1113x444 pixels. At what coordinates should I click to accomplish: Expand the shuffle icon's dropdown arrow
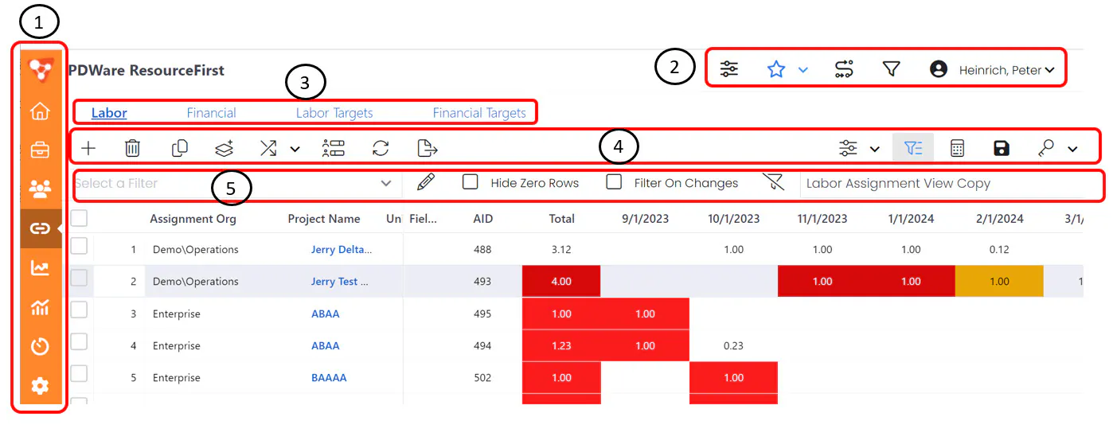tap(295, 149)
